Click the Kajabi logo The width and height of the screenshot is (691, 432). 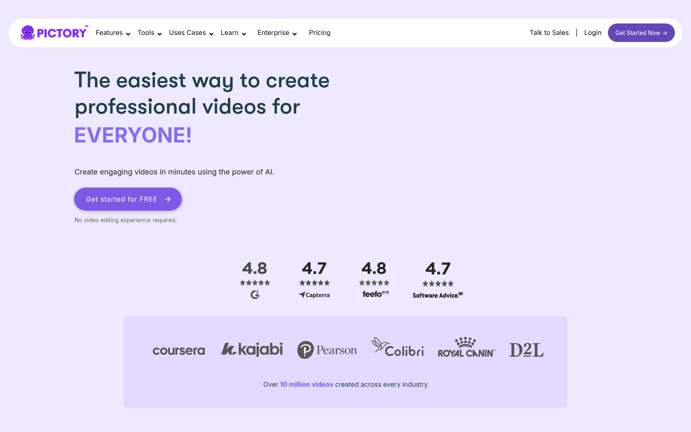click(252, 349)
